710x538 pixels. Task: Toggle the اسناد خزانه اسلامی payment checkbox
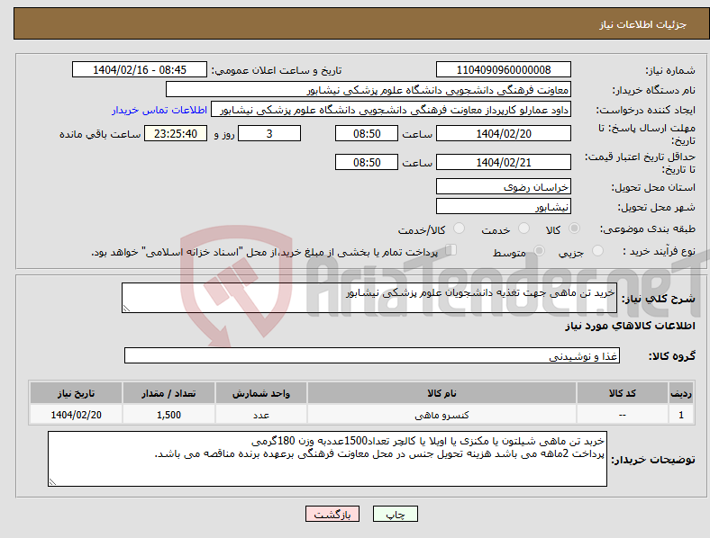pyautogui.click(x=451, y=250)
